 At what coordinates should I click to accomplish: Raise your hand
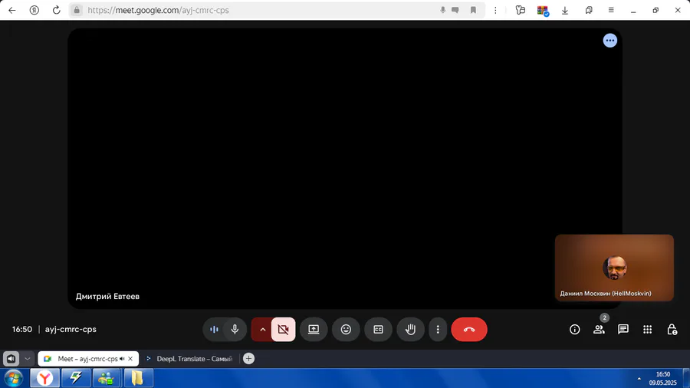click(x=411, y=330)
